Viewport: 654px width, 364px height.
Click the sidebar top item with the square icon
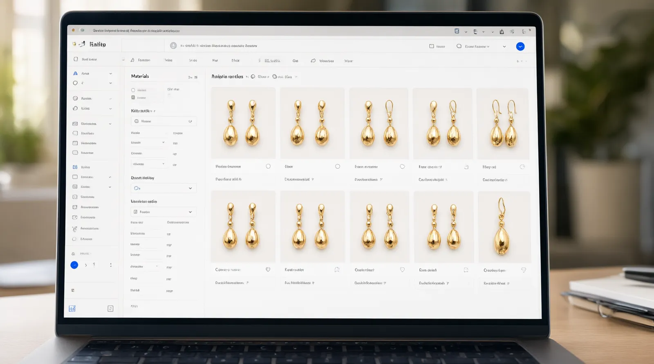click(x=85, y=59)
